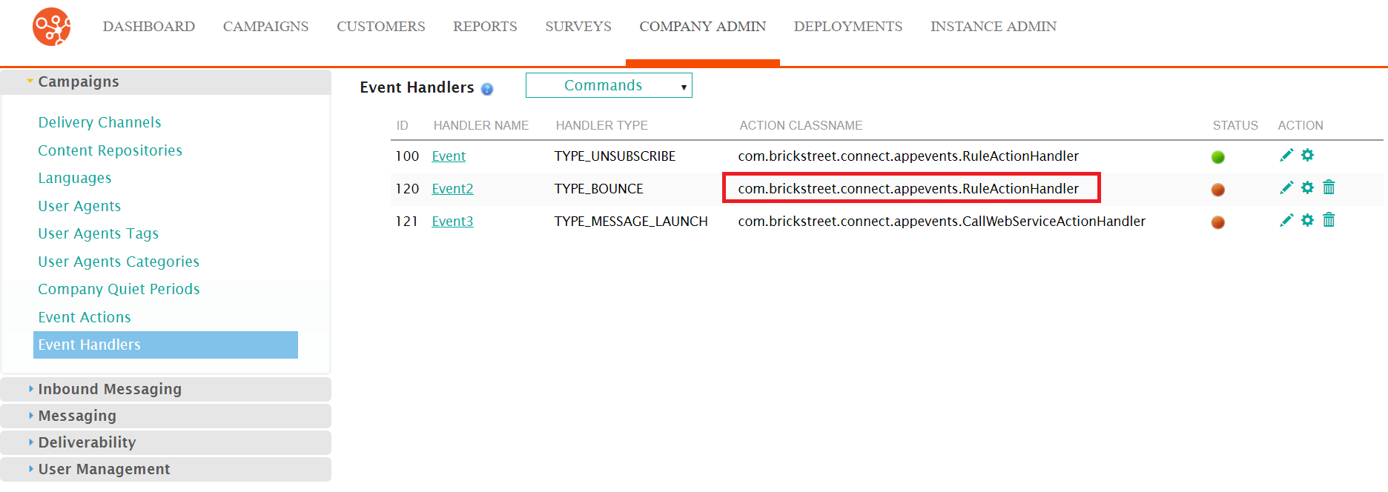Open the Campaigns top navigation tab

[x=265, y=27]
